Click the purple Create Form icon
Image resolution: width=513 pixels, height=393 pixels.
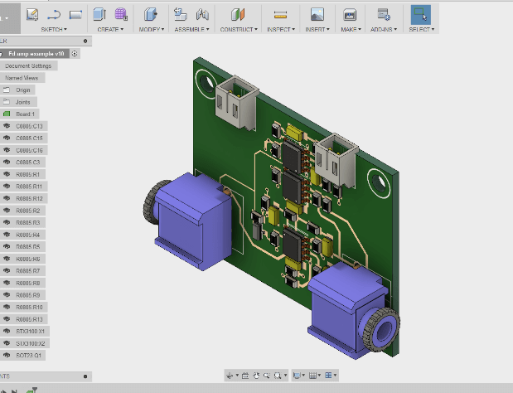pos(121,14)
